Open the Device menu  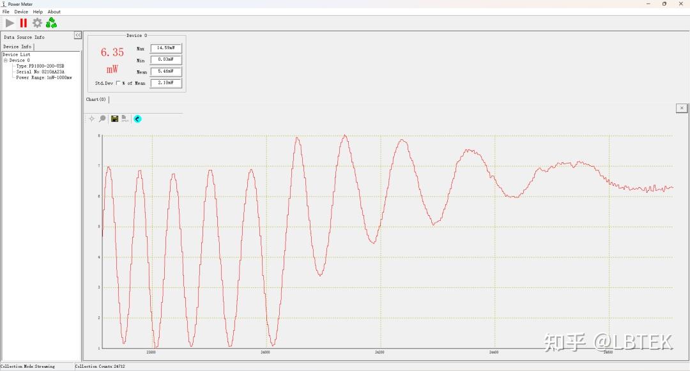pos(21,12)
